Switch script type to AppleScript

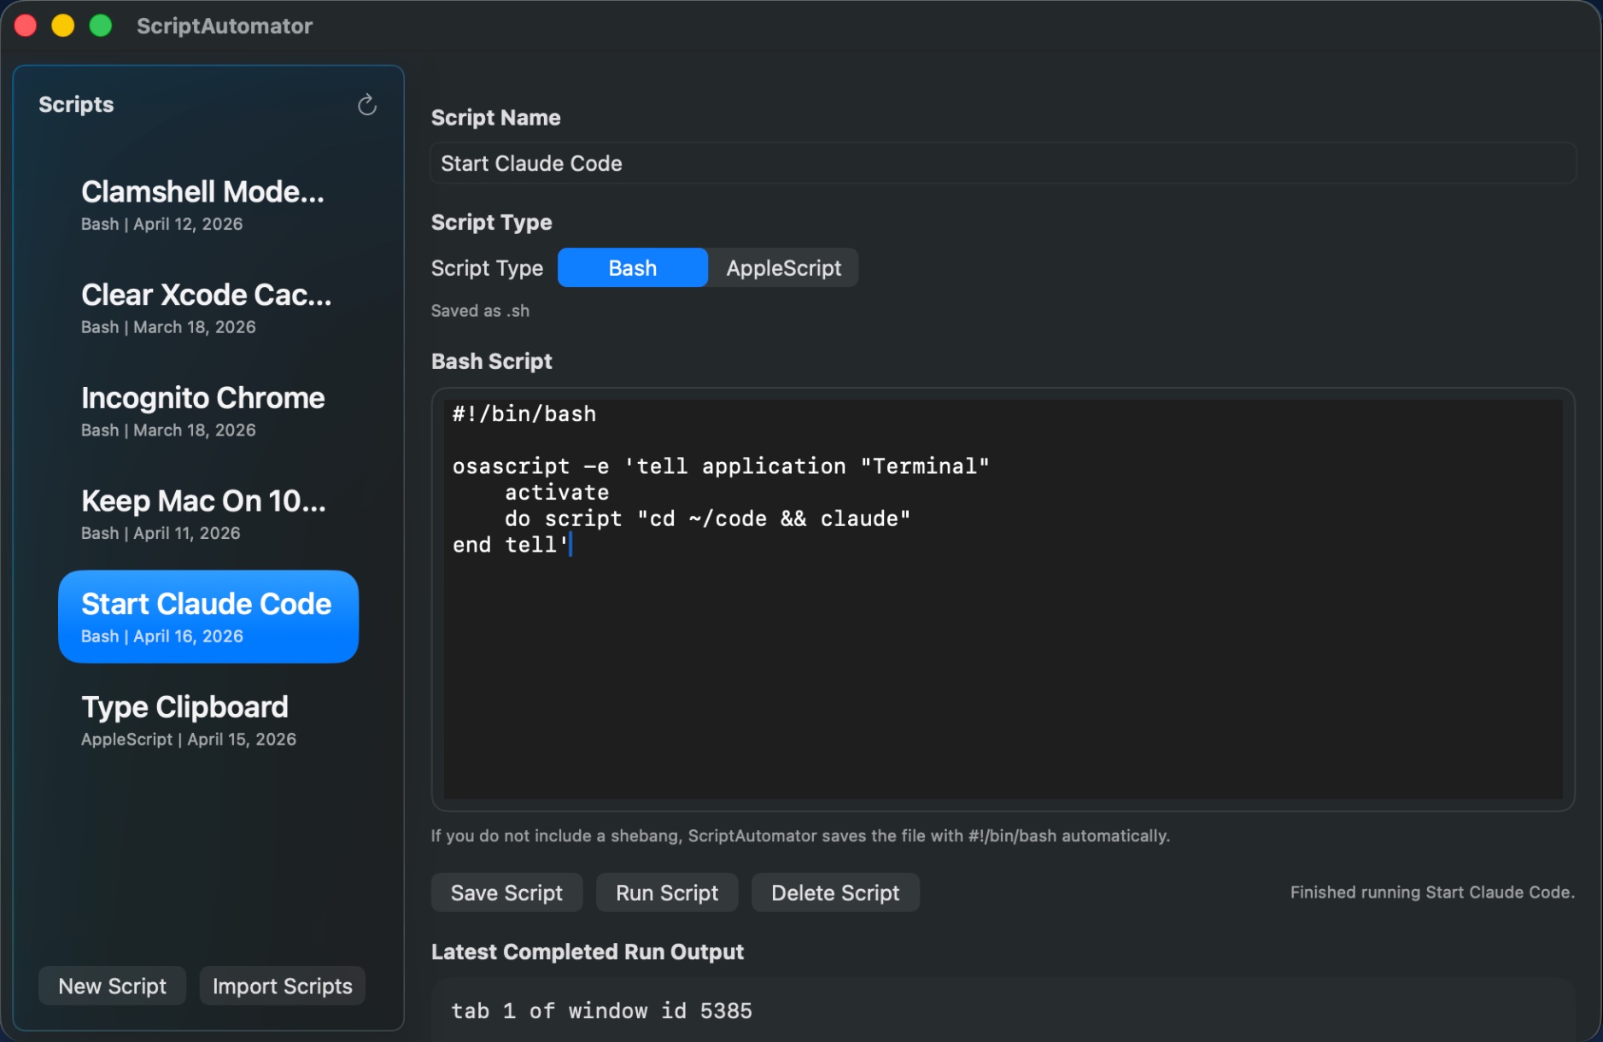pos(783,268)
